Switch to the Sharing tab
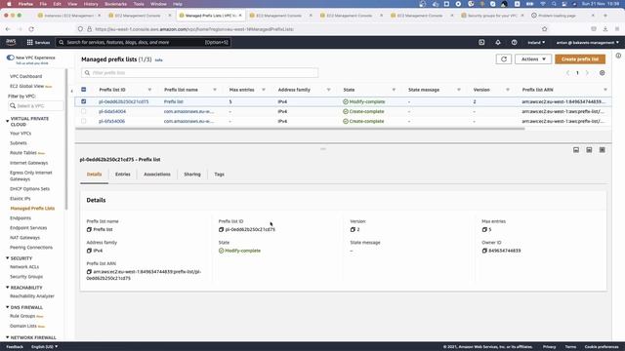The width and height of the screenshot is (625, 351). (192, 175)
